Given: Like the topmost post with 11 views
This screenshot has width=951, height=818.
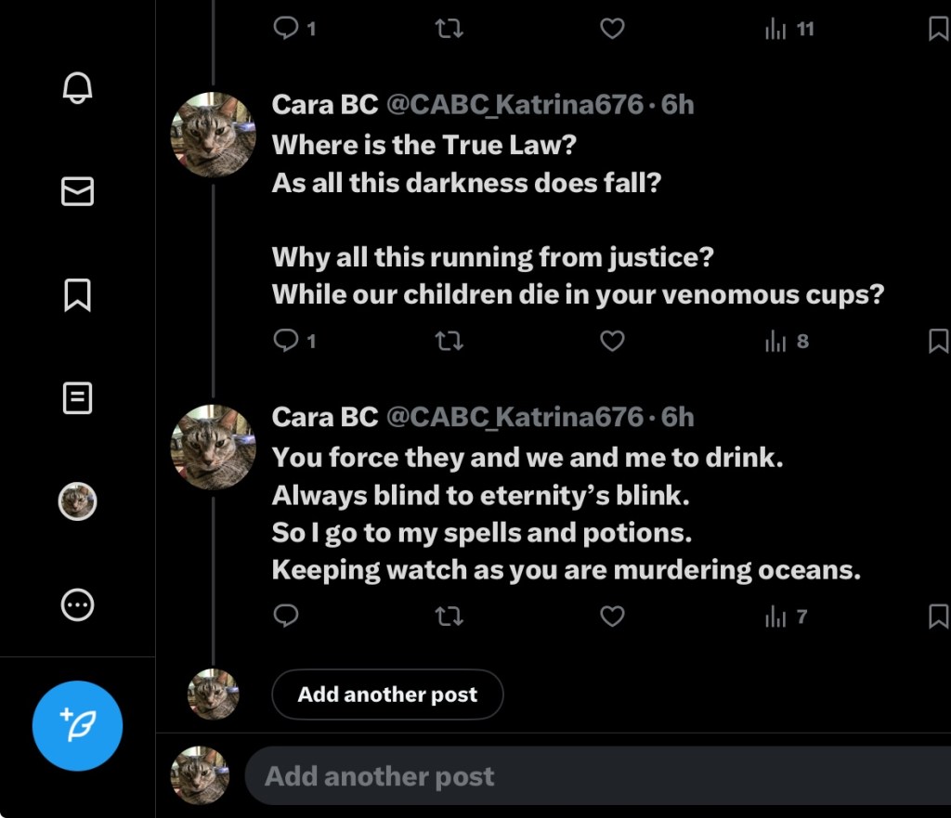Looking at the screenshot, I should click(612, 29).
